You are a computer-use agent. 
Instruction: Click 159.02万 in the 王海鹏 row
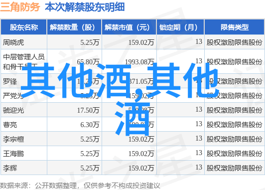pos(141,154)
